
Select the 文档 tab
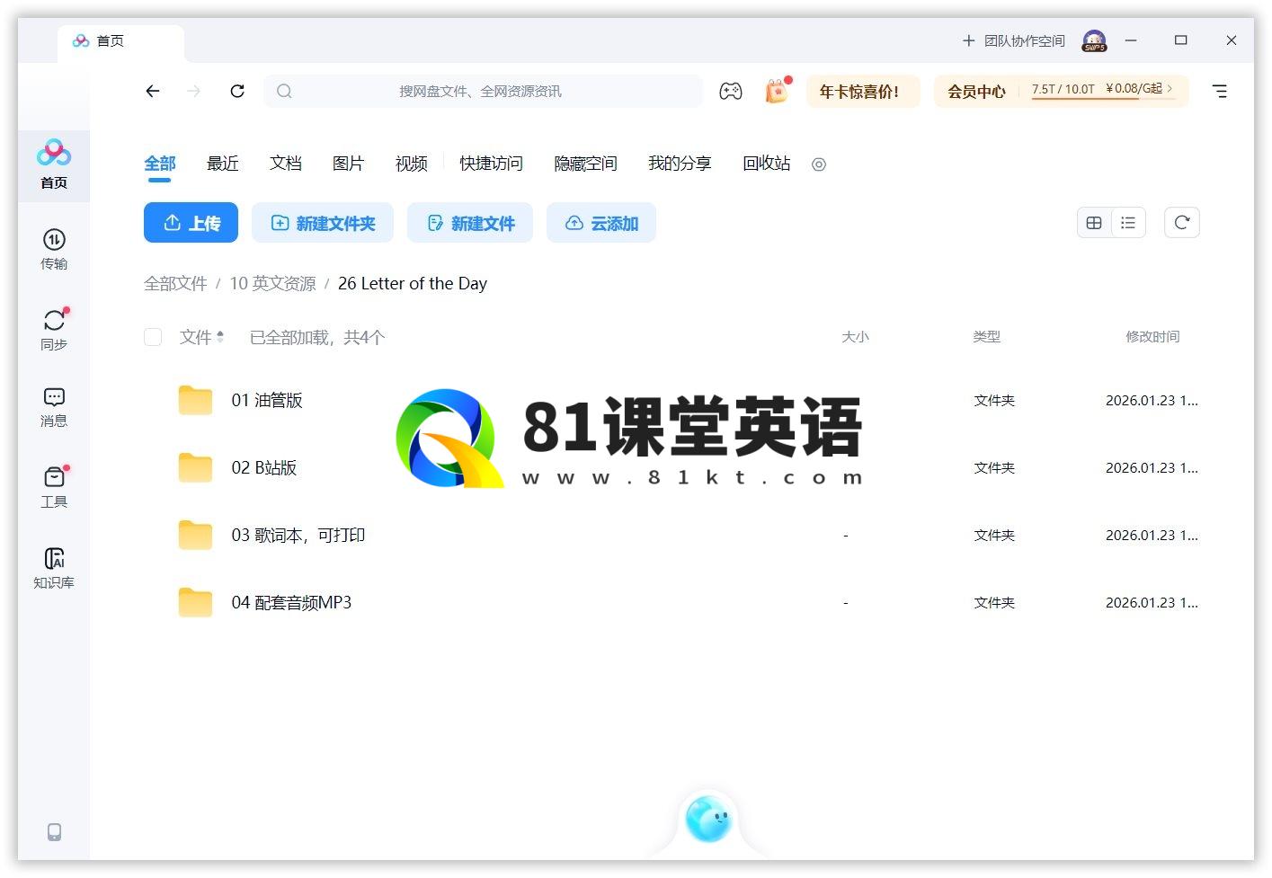click(x=286, y=164)
